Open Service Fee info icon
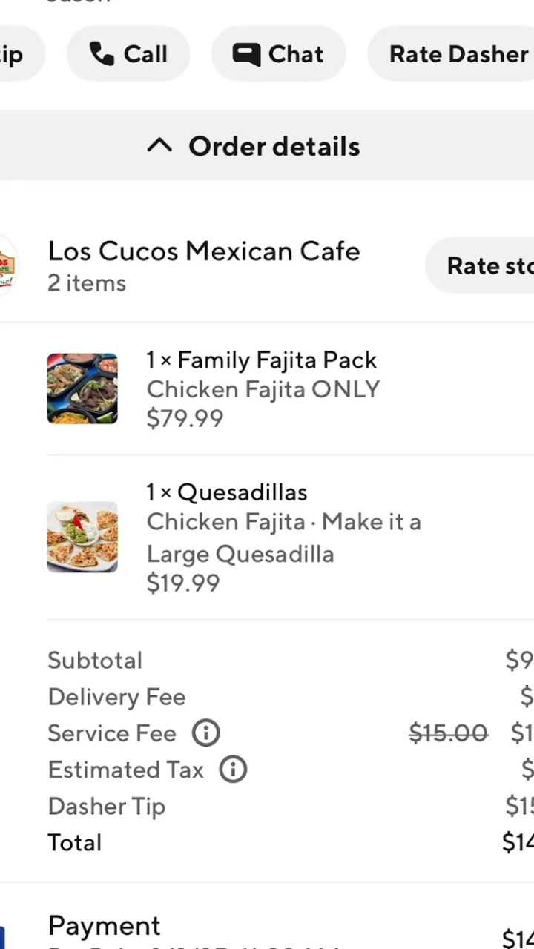The height and width of the screenshot is (949, 534). 206,733
